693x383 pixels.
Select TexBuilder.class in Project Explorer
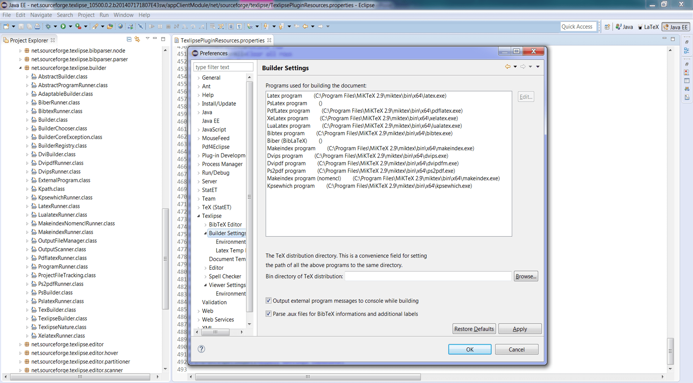(x=57, y=310)
